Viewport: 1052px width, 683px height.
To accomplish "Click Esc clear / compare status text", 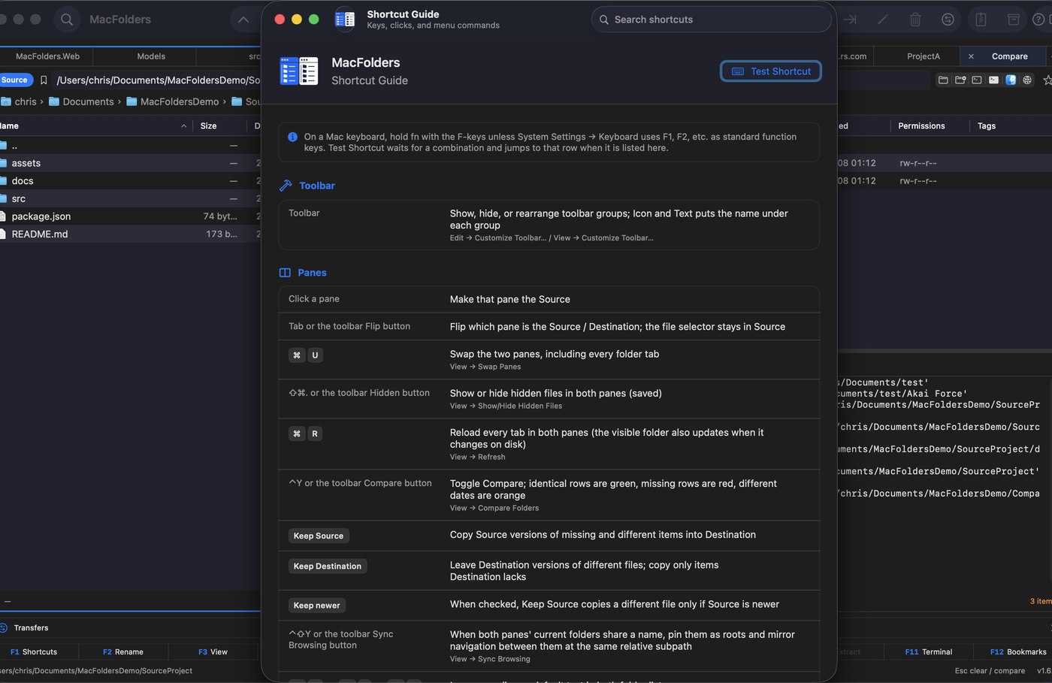I will point(990,670).
